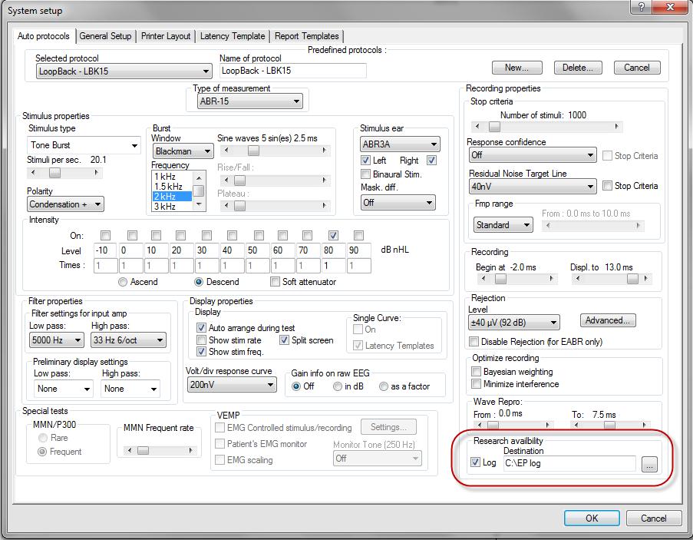Enable Disable Rejection for EABR only
Viewport: 693px width, 540px height.
pyautogui.click(x=474, y=341)
